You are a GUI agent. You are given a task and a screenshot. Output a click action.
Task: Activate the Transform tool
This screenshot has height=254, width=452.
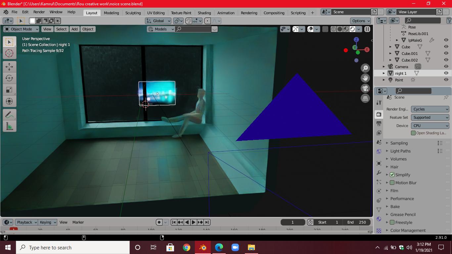(x=9, y=101)
